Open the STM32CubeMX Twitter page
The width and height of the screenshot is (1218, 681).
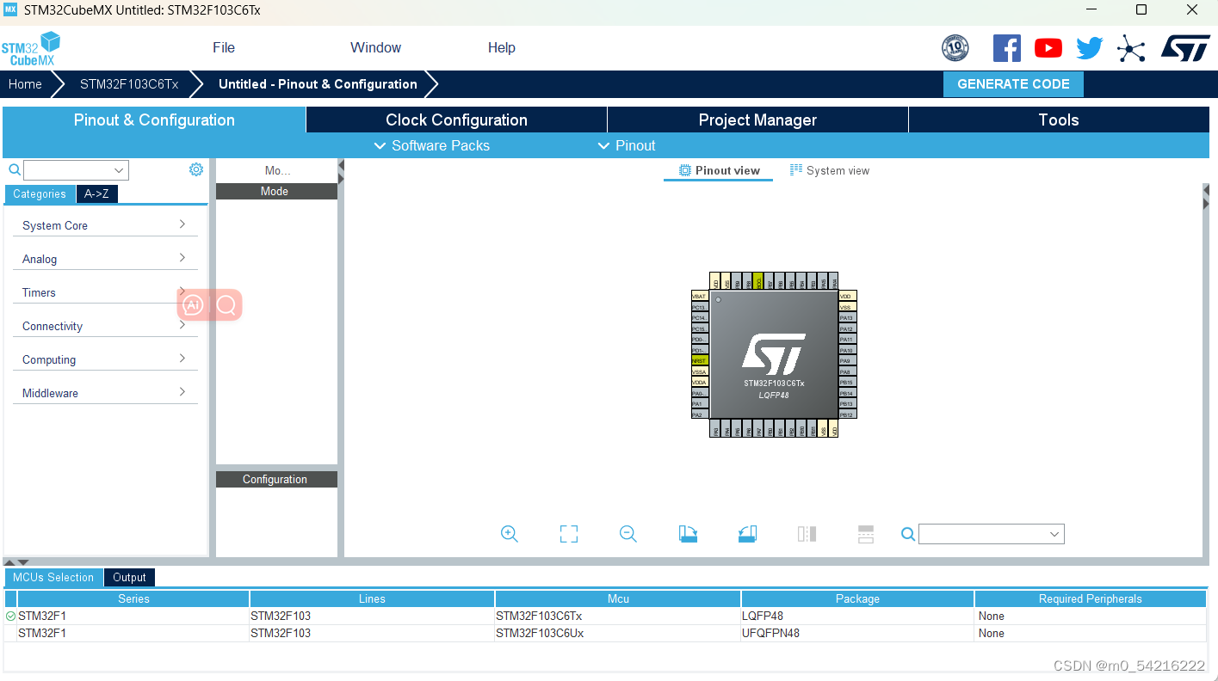click(1089, 47)
